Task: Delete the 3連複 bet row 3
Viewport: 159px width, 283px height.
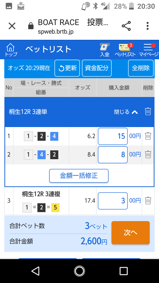Action: 148,200
